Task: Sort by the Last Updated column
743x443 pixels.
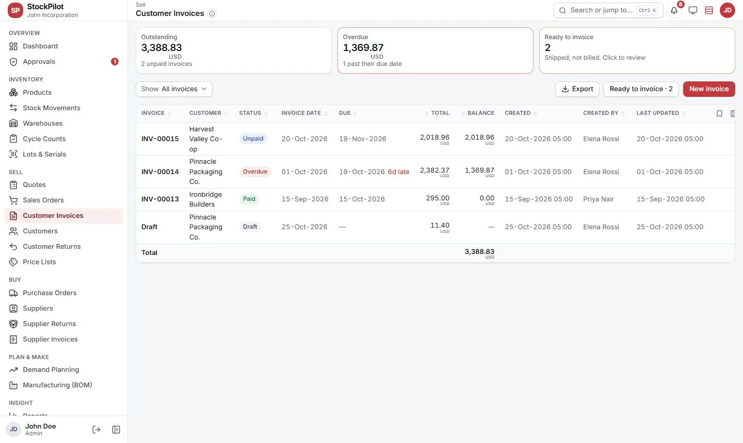Action: pos(661,113)
